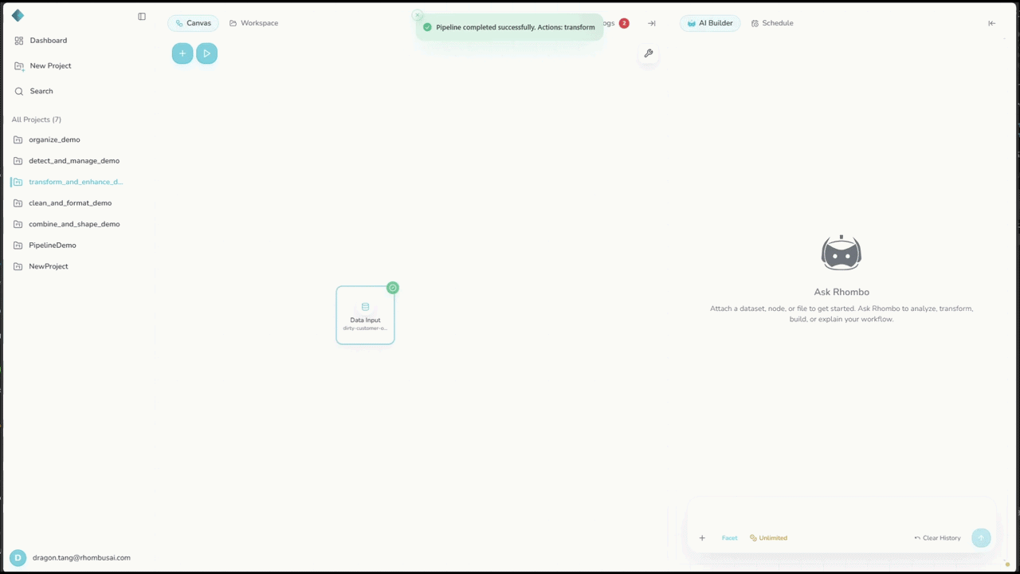Open the combine_and_shape_demo project
The width and height of the screenshot is (1020, 574).
(74, 224)
